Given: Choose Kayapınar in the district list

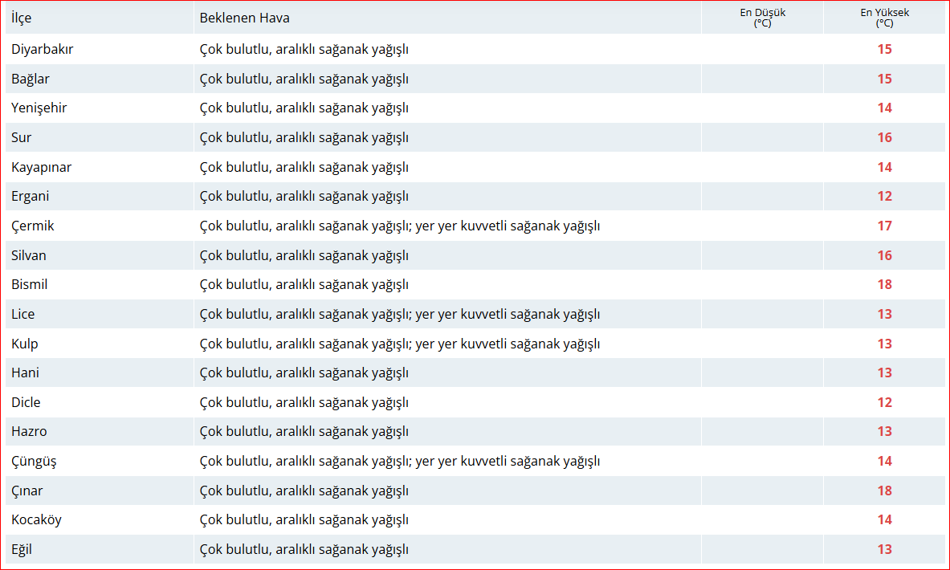Looking at the screenshot, I should [42, 167].
